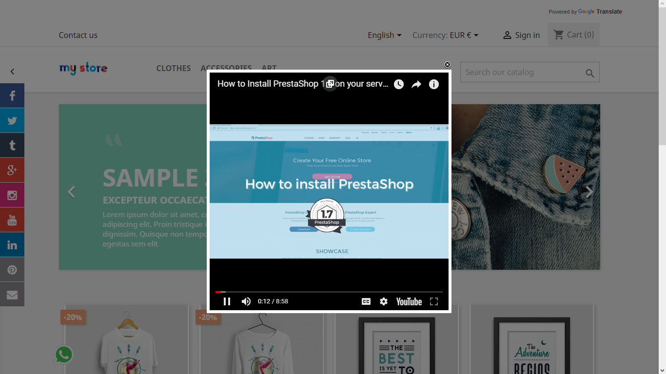
Task: Share the YouTube video
Action: [416, 84]
